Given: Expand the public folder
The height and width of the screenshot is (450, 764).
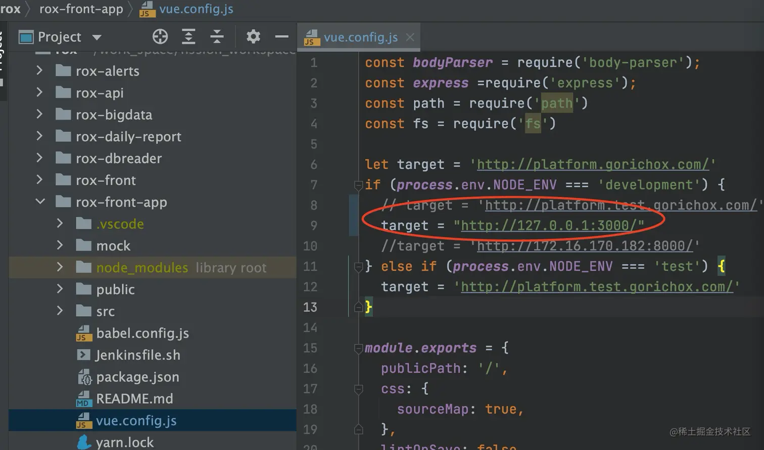Looking at the screenshot, I should click(60, 289).
